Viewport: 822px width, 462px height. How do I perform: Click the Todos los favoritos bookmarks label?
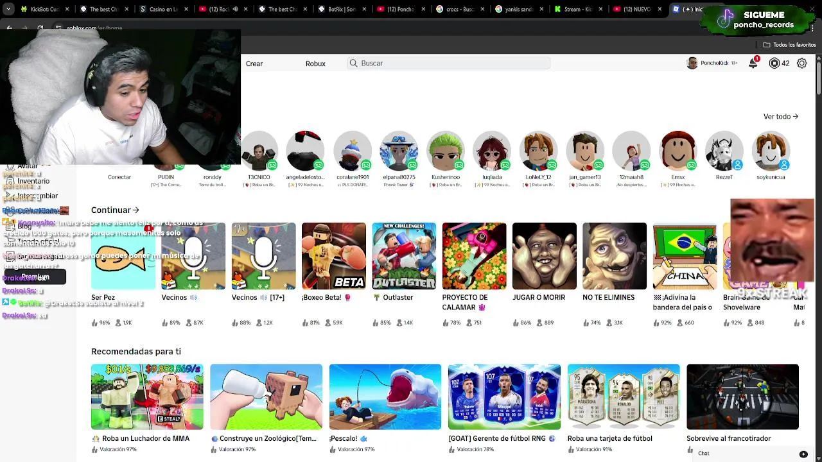tap(794, 45)
